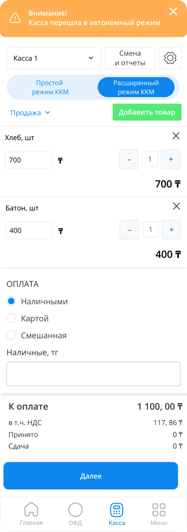The image size is (187, 532).
Task: Switch to Расширенный режим ККМ
Action: (x=136, y=87)
